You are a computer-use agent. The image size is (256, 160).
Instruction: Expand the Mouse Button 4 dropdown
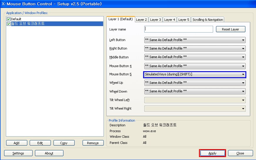(x=195, y=66)
